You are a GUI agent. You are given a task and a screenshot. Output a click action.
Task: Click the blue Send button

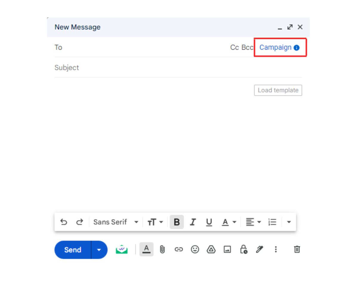click(72, 250)
